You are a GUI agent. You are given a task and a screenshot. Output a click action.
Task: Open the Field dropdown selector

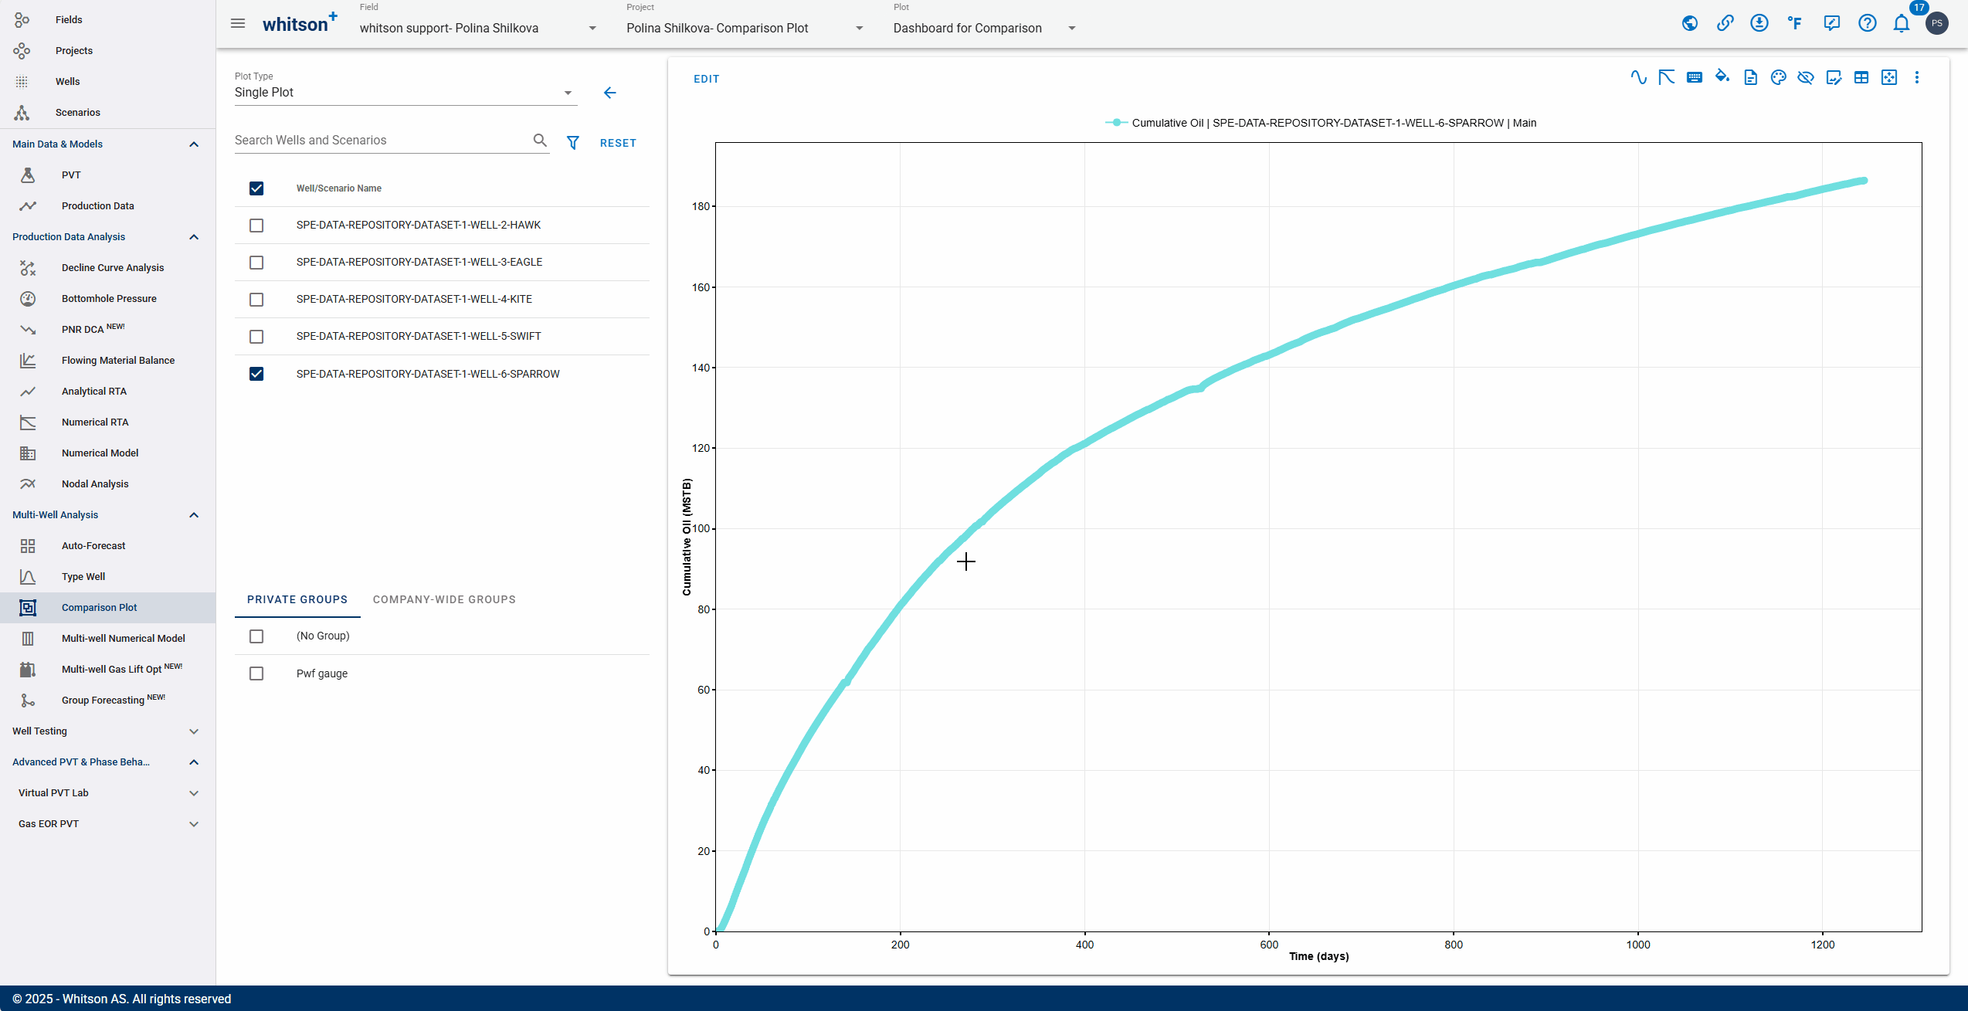point(478,28)
